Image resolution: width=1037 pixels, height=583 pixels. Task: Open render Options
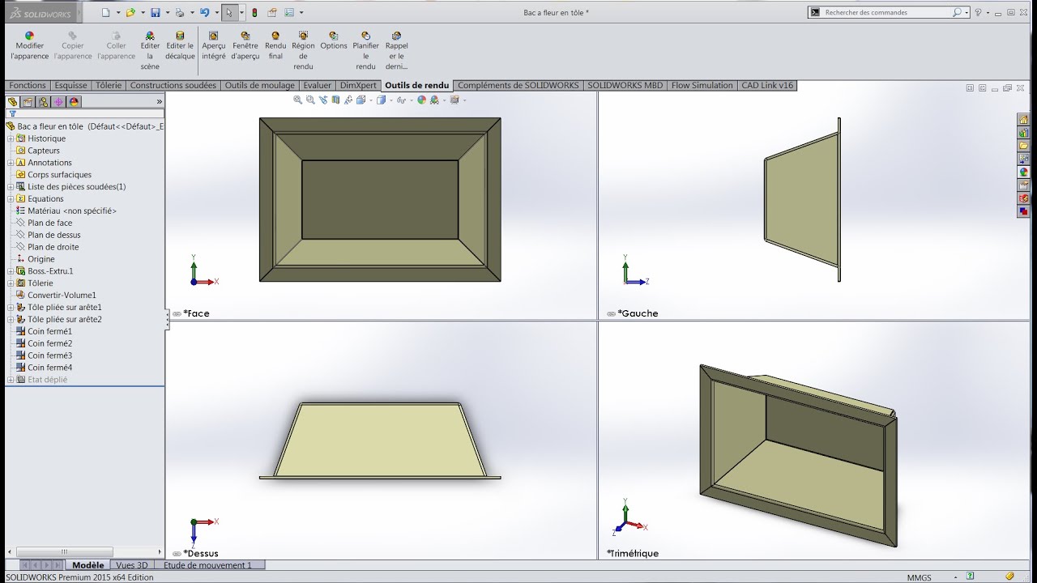pyautogui.click(x=333, y=40)
